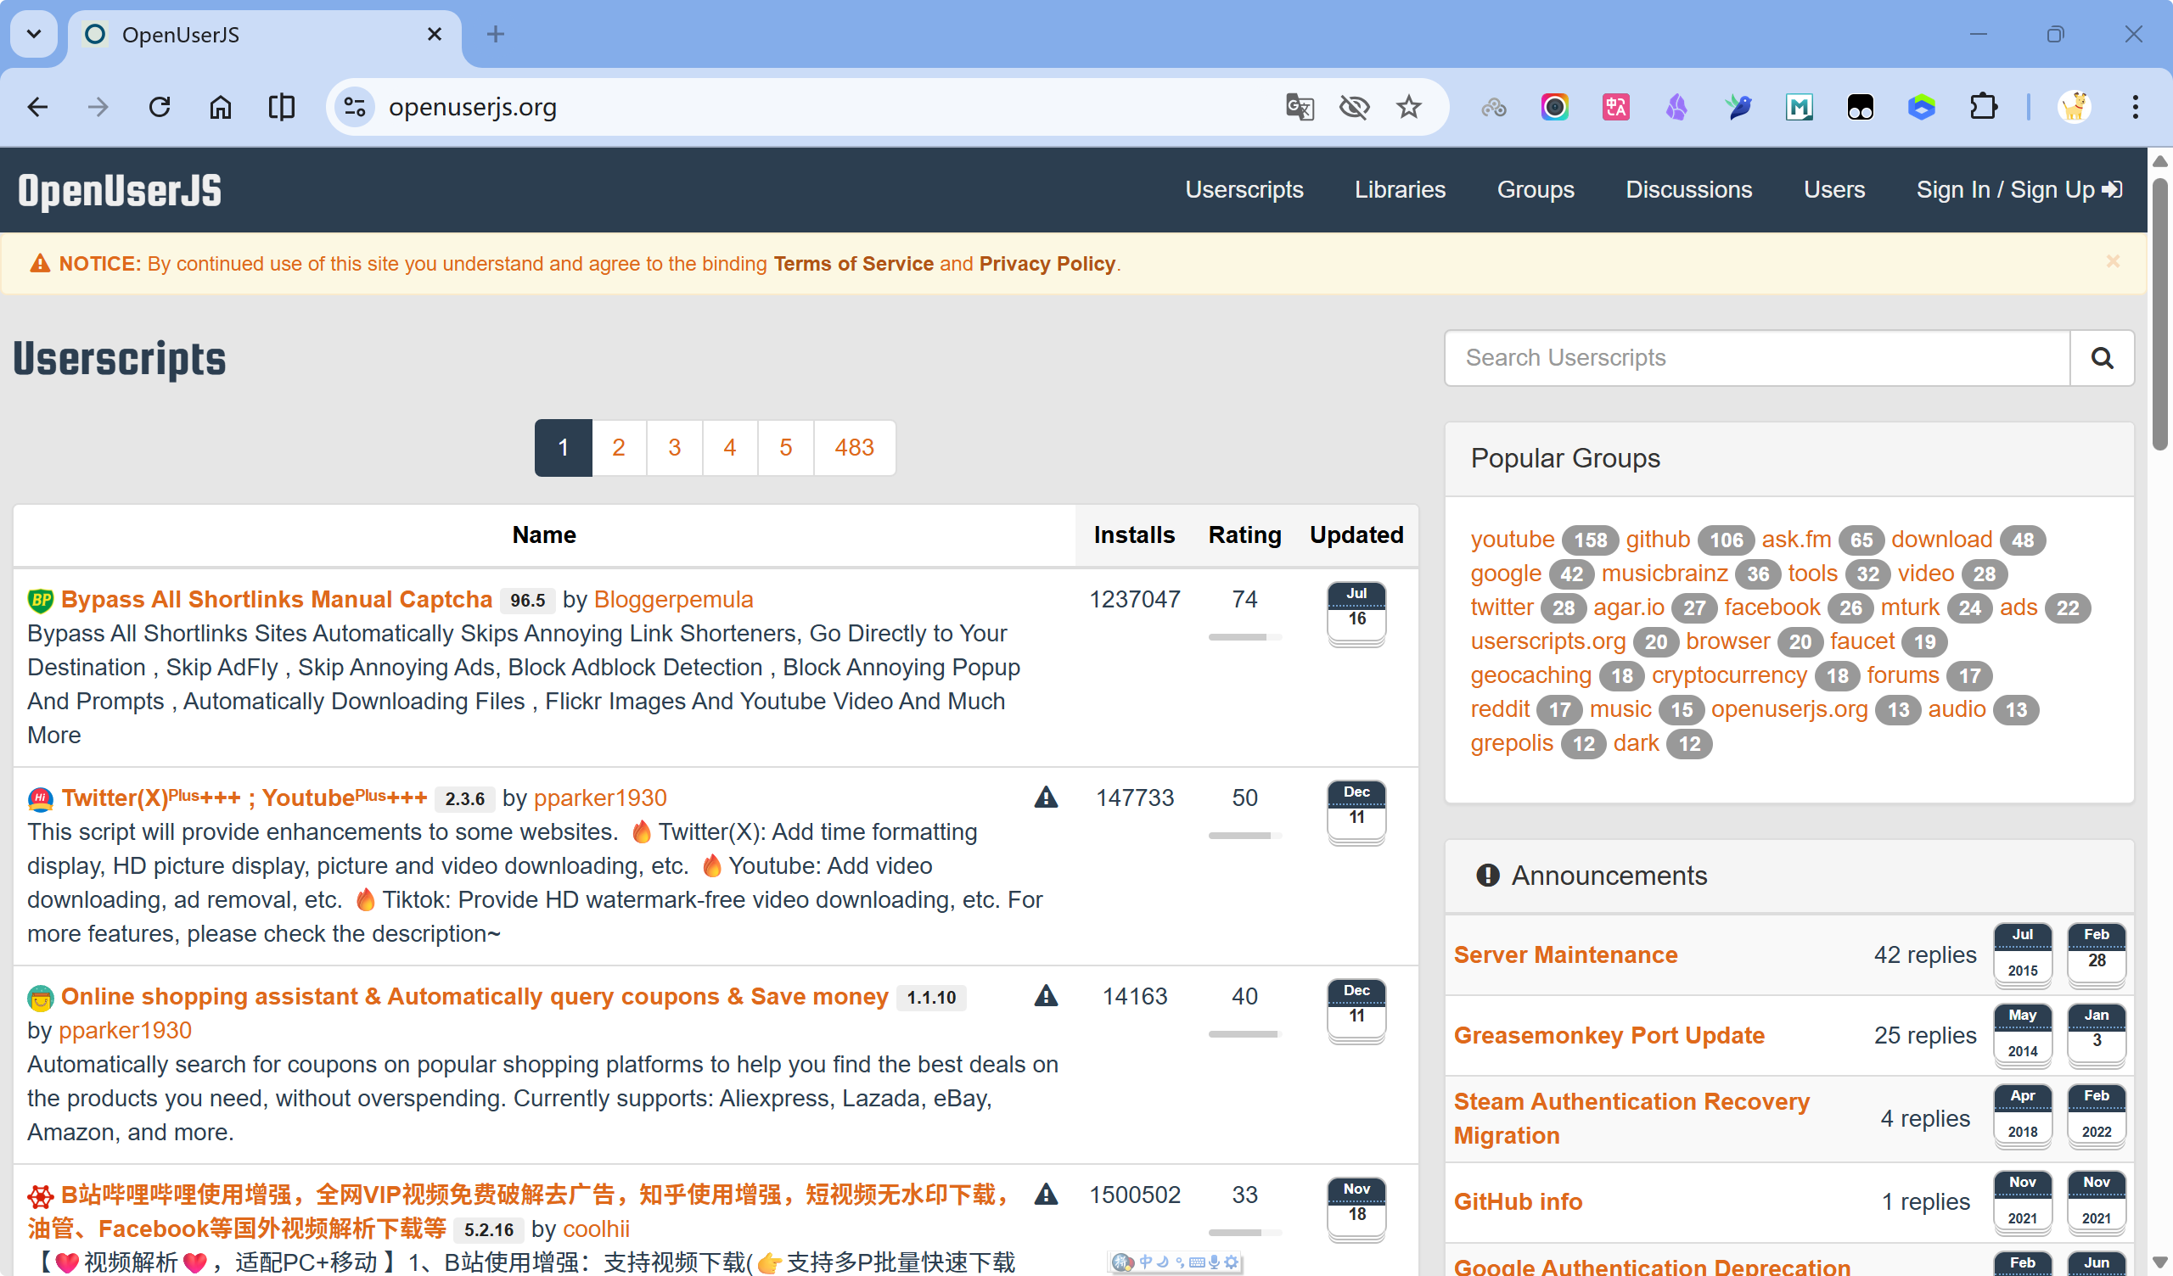Screen dimensions: 2173x1276
Task: Click warning icon on Twitter(X)Plus script row
Action: pos(1045,797)
